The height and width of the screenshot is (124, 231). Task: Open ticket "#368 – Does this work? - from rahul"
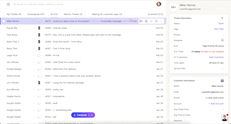pos(63,42)
